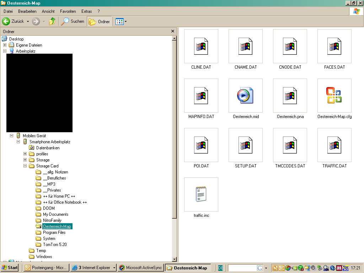
Task: Select the System folder in tree
Action: [49, 239]
